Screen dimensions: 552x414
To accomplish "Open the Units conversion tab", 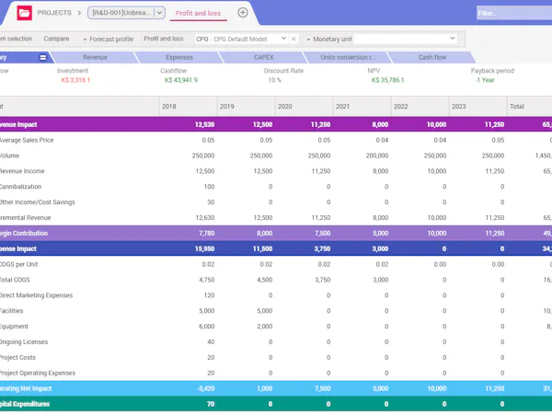I will pos(348,57).
